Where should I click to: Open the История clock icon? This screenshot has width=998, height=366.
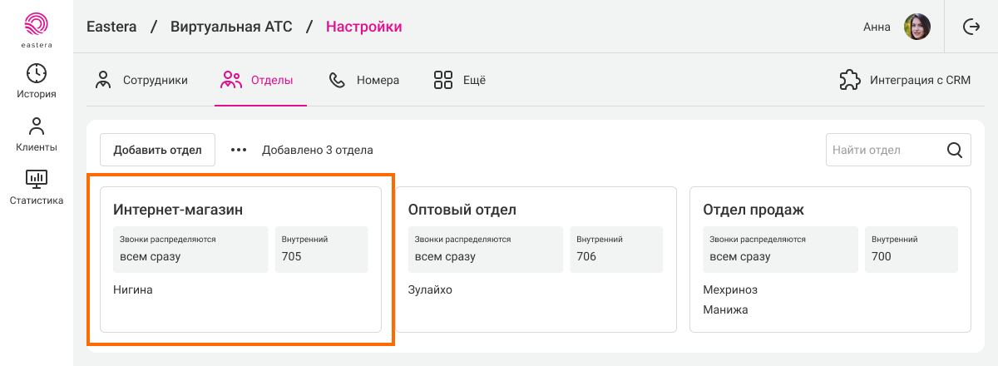(x=37, y=73)
